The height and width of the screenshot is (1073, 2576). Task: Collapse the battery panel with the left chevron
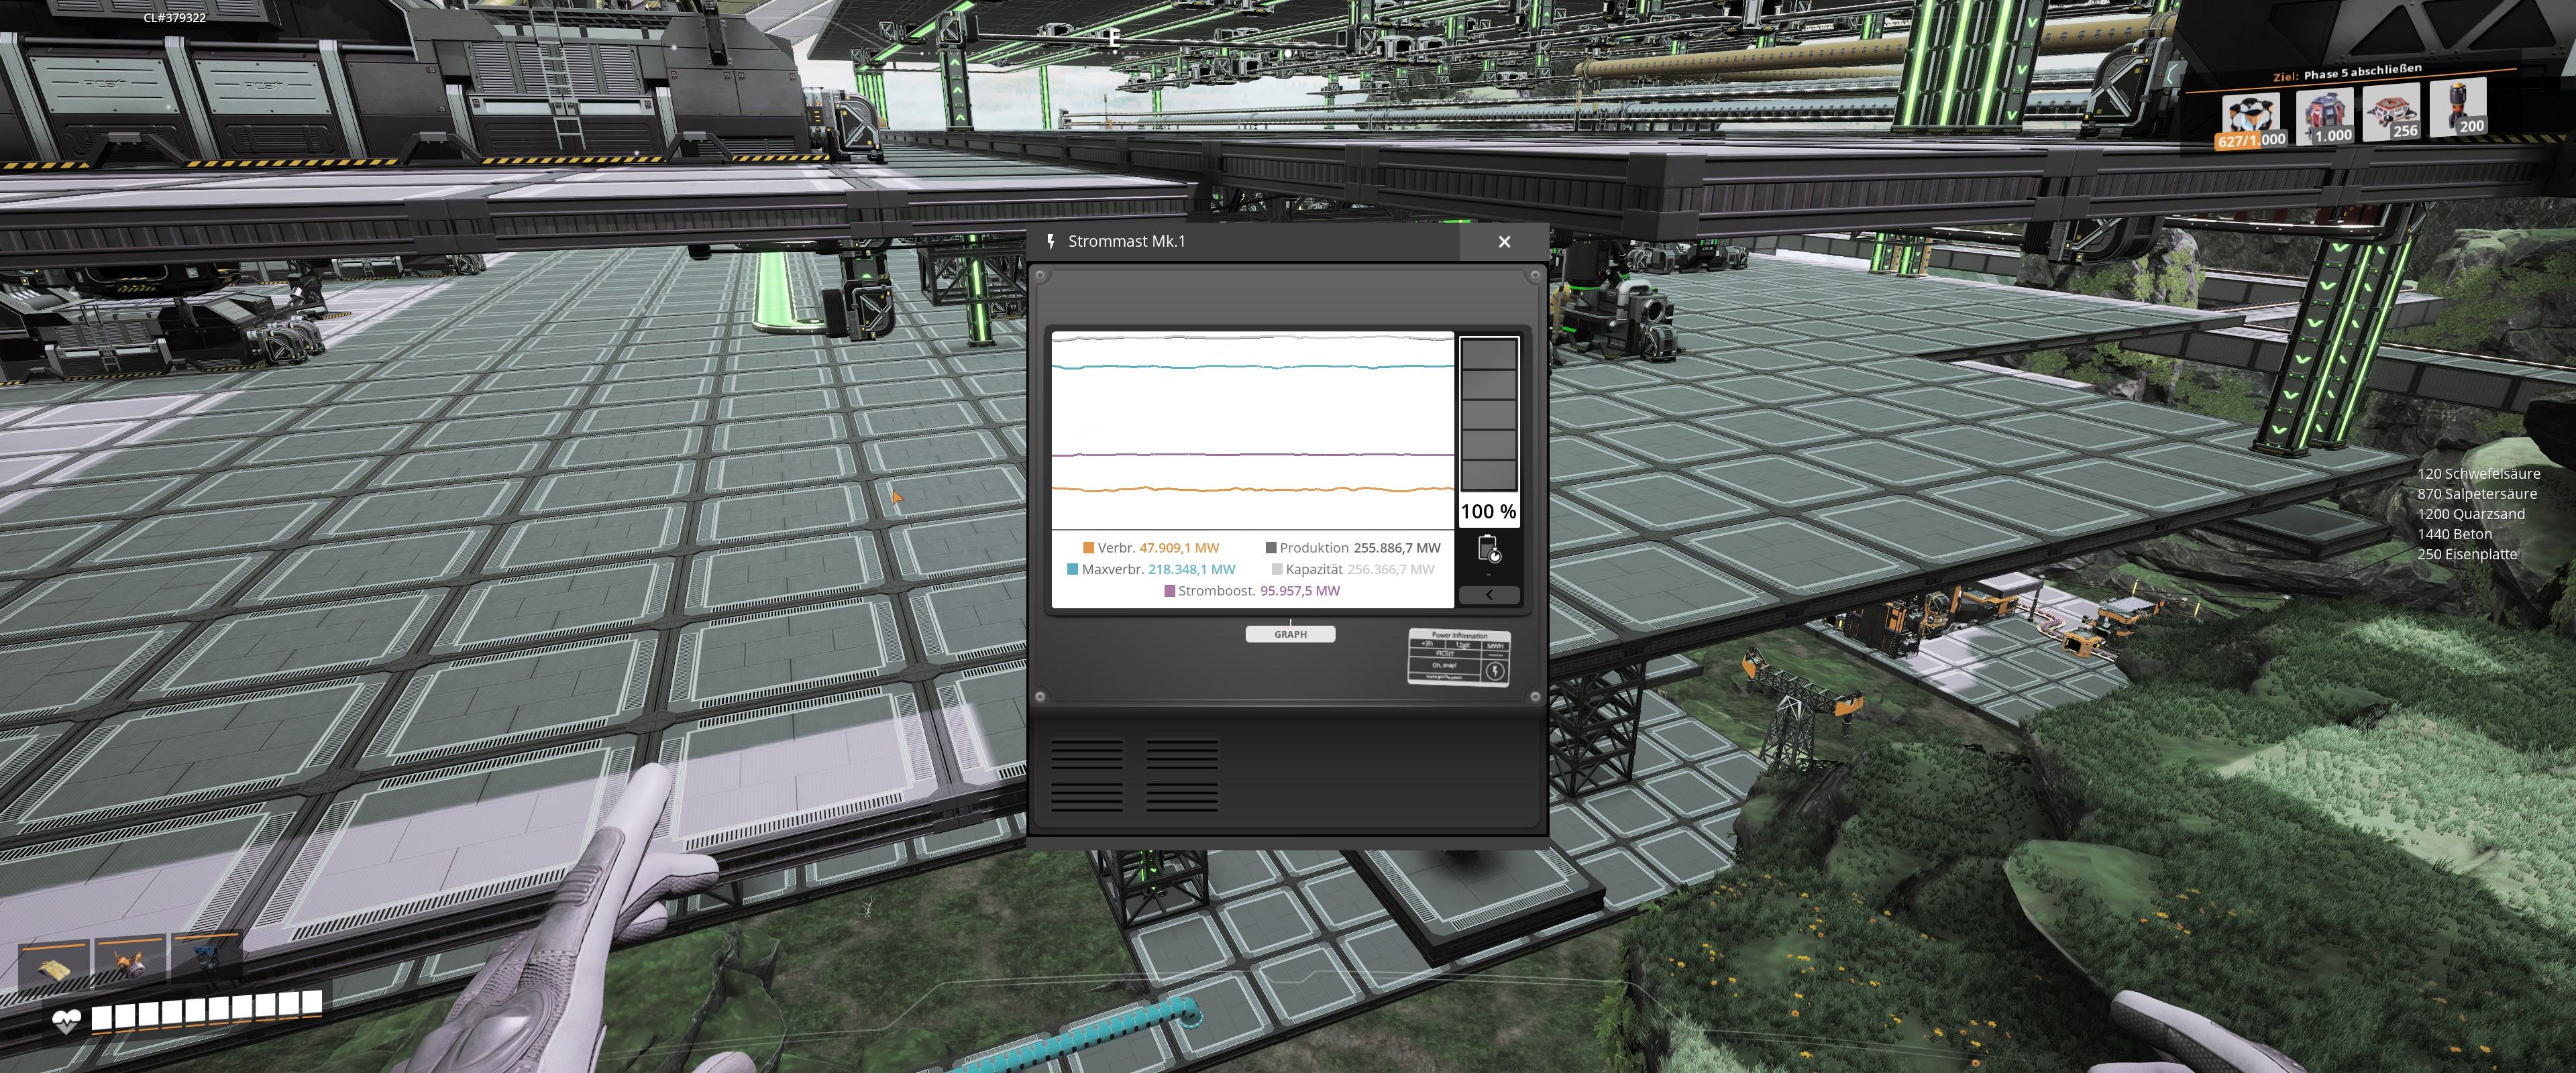pos(1489,595)
